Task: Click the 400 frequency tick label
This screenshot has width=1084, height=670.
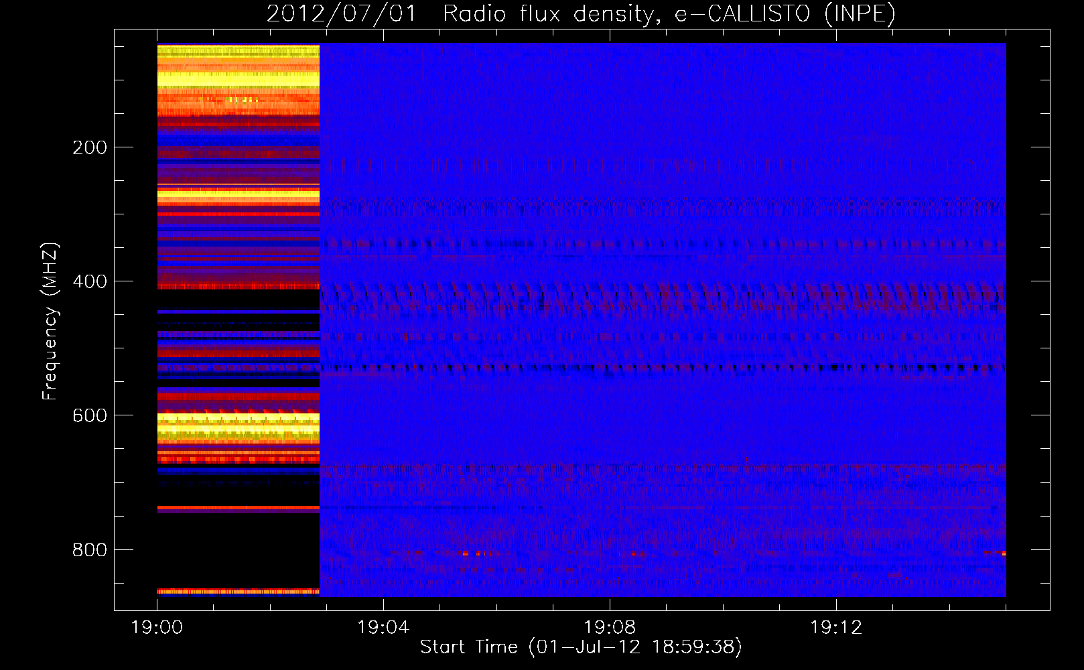Action: [90, 281]
